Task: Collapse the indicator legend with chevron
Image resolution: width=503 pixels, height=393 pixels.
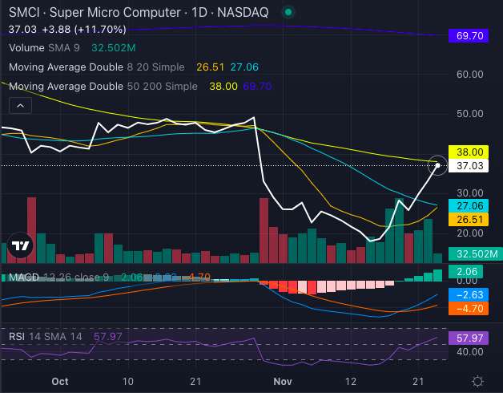Action: pos(21,105)
